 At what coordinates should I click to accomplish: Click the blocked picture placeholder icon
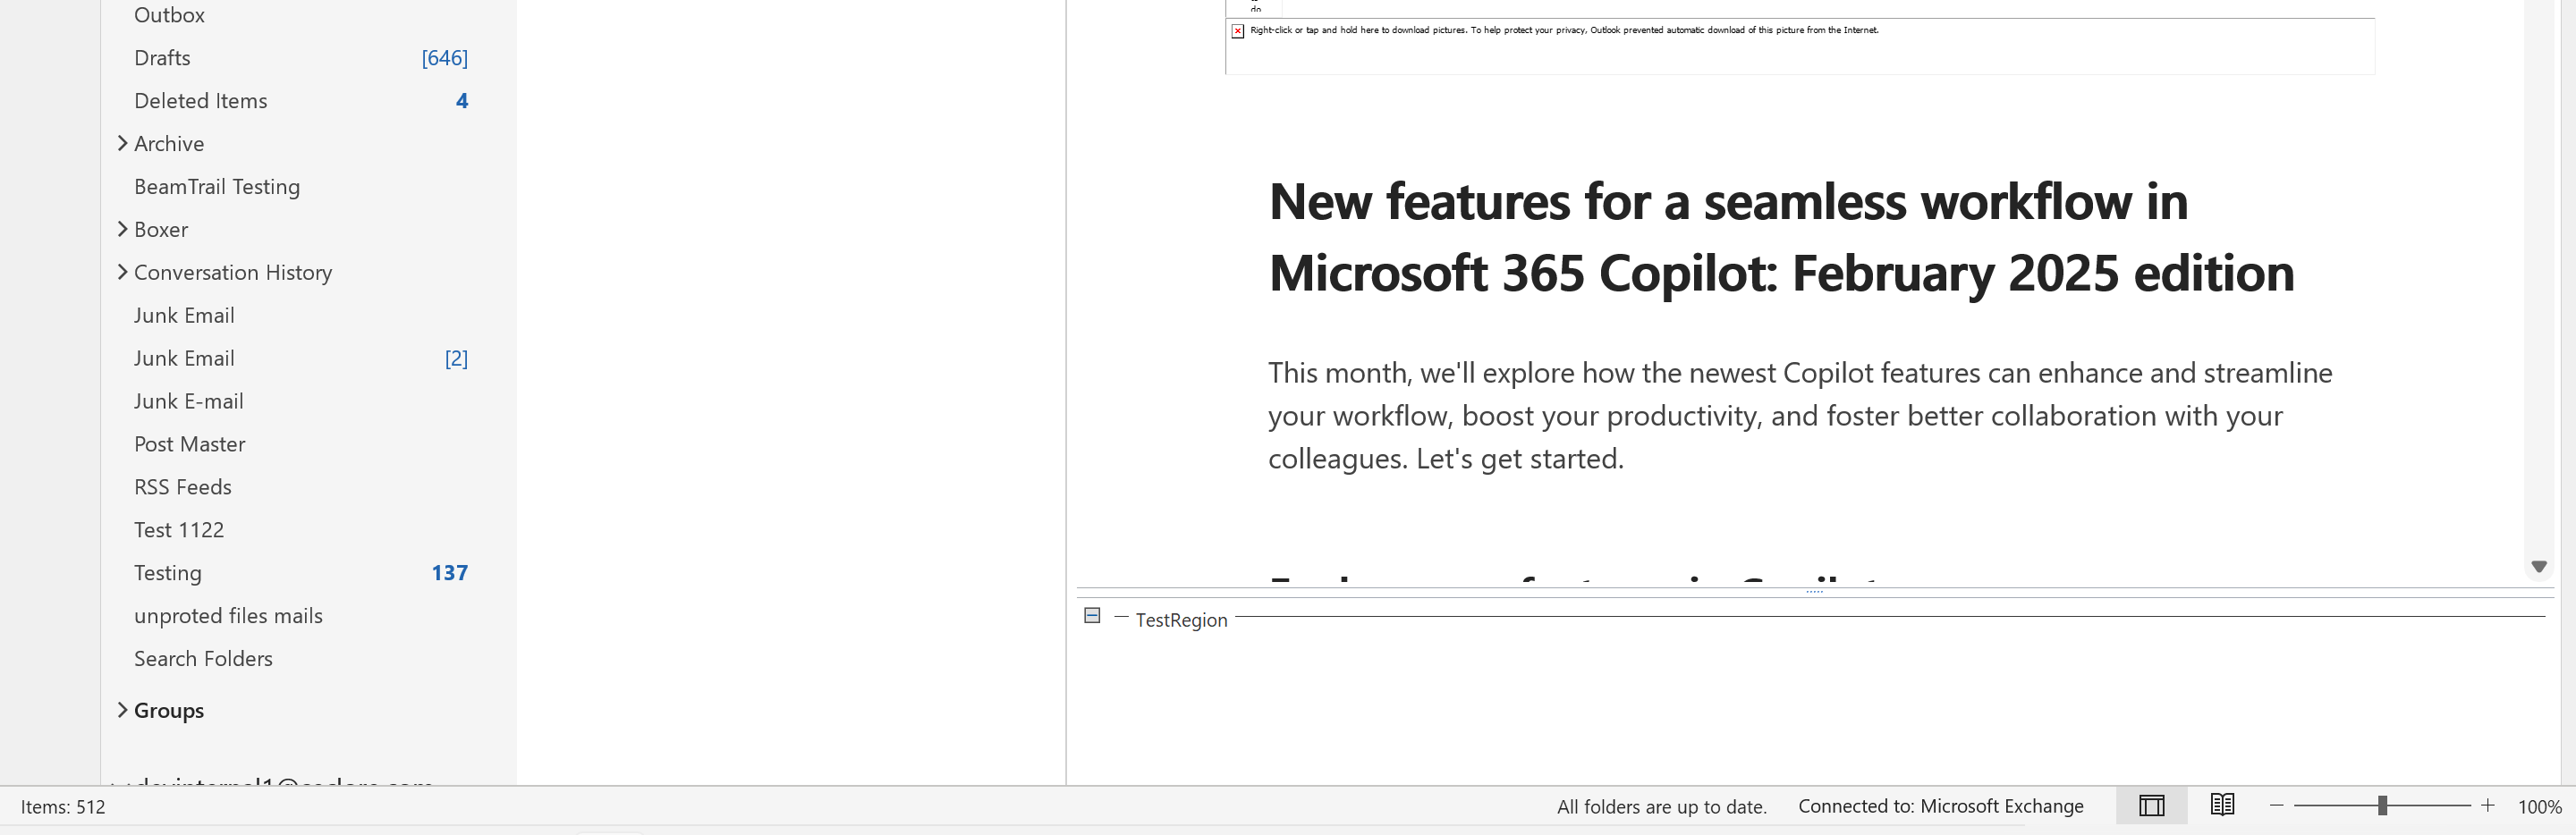pyautogui.click(x=1238, y=31)
